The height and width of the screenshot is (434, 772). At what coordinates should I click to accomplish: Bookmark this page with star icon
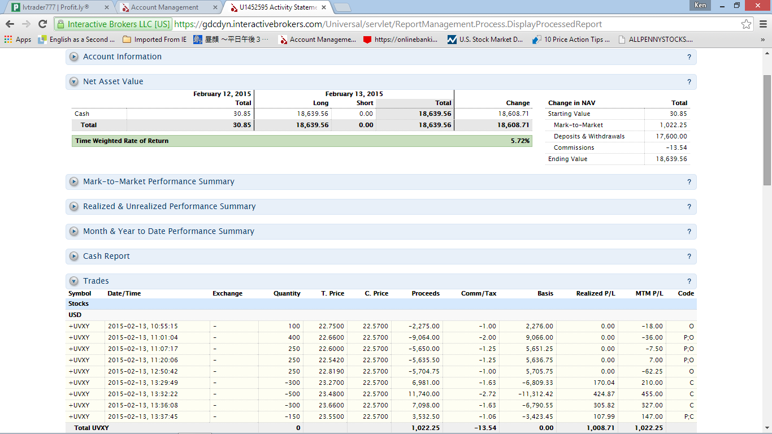pyautogui.click(x=747, y=24)
